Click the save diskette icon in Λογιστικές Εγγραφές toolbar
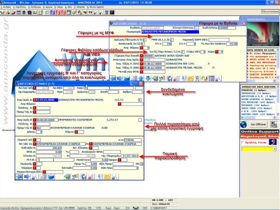 coord(83,176)
